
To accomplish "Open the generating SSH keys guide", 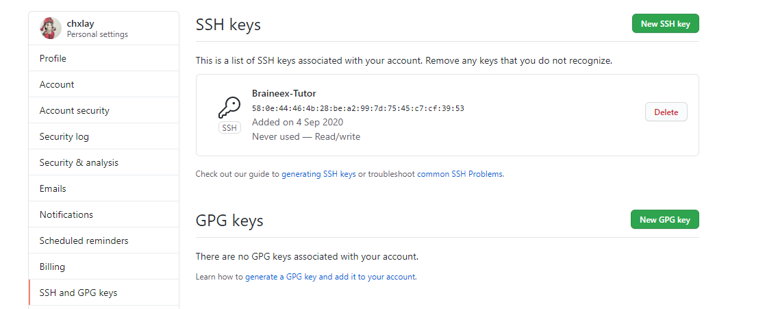I will click(318, 175).
